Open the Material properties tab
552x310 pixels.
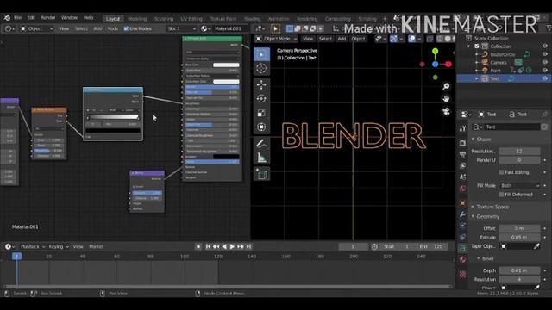pyautogui.click(x=462, y=260)
